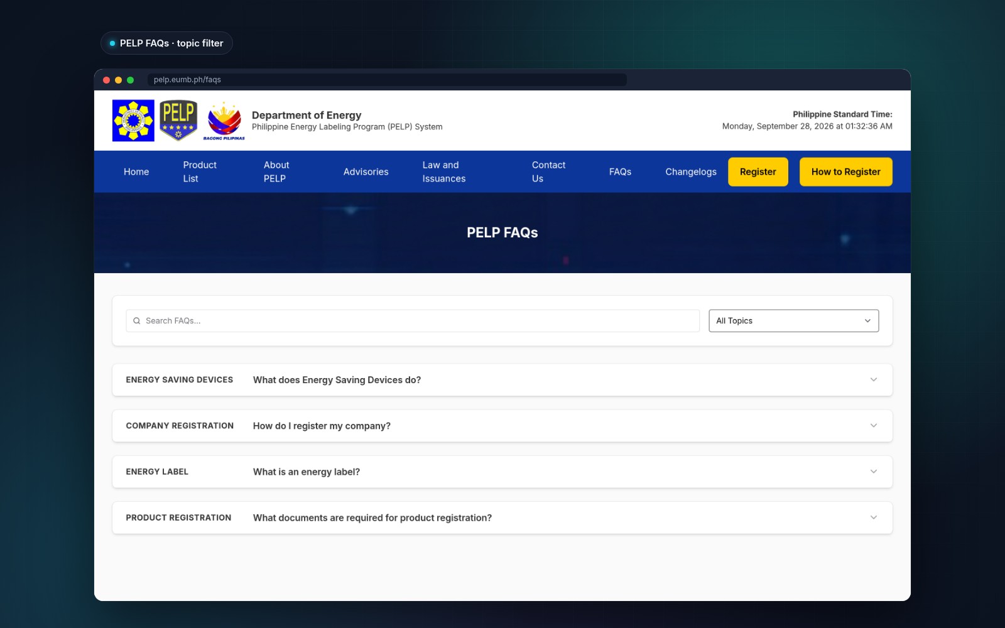Expand the Product Registration FAQ chevron
The image size is (1005, 628).
point(873,517)
